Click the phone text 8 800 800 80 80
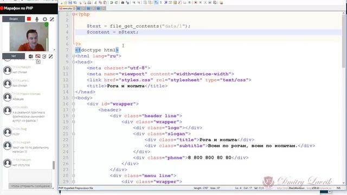The image size is (347, 195). pyautogui.click(x=210, y=158)
